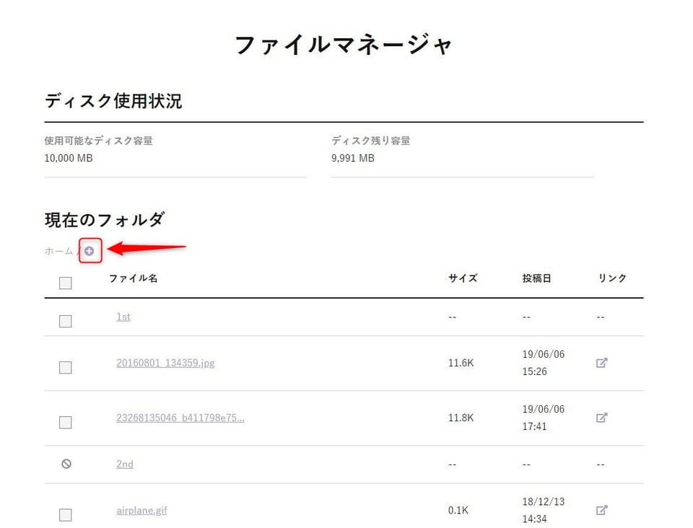
Task: Open airplane.gif file link
Action: [x=141, y=510]
